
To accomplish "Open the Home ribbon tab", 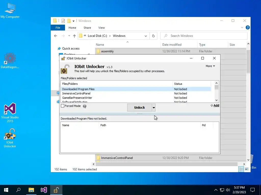I will tap(72, 28).
